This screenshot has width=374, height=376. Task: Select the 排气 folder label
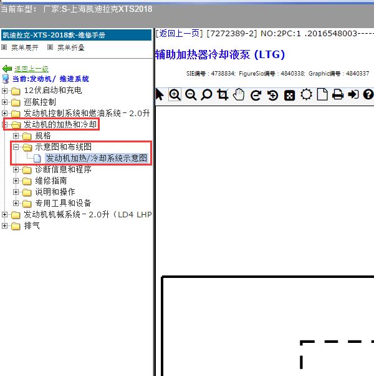click(32, 225)
